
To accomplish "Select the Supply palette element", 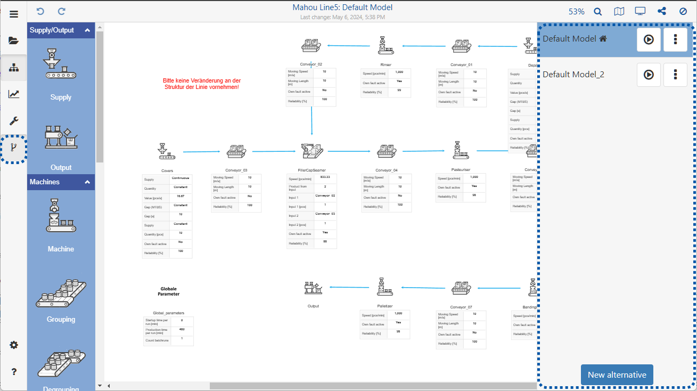I will click(x=61, y=73).
